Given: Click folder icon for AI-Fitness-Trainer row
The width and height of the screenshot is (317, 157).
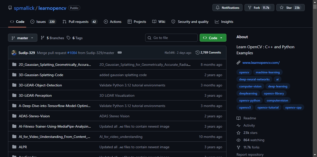Looking at the screenshot, I should [14, 126].
